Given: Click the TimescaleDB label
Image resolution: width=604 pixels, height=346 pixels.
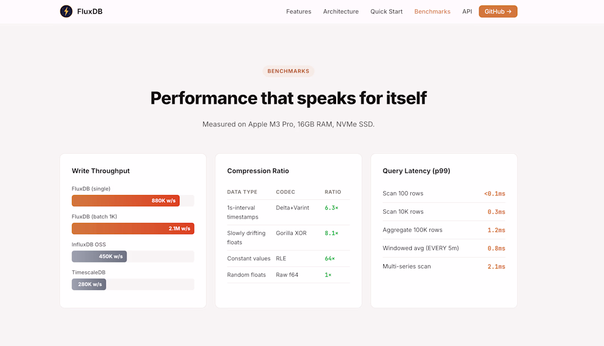Looking at the screenshot, I should [88, 272].
